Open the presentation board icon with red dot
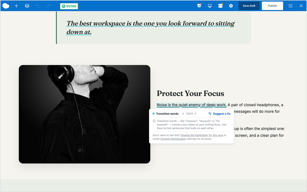This screenshot has height=192, width=307. (x=199, y=6)
